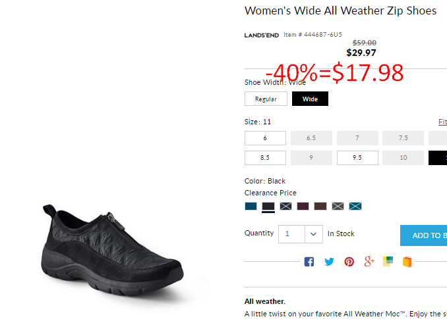Screen dimensions: 447x319
Task: Pick the plum purple color swatch
Action: [x=303, y=206]
